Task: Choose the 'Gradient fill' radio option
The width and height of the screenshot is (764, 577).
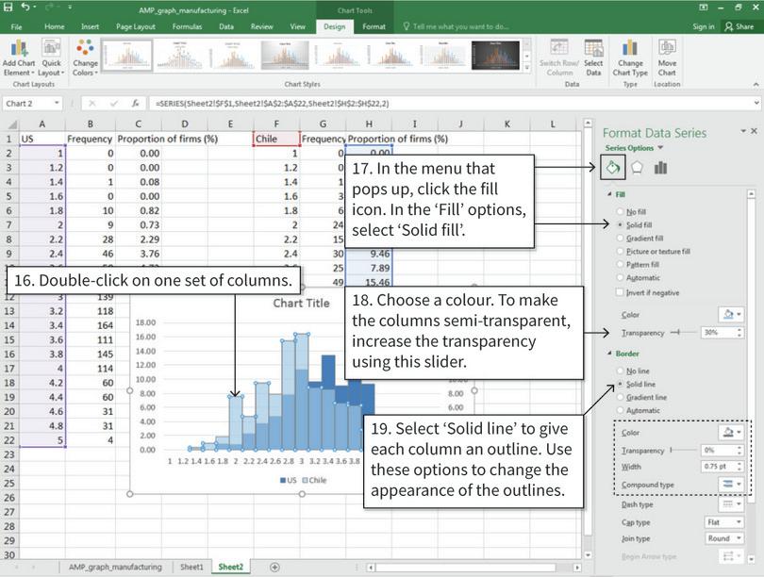Action: tap(619, 239)
